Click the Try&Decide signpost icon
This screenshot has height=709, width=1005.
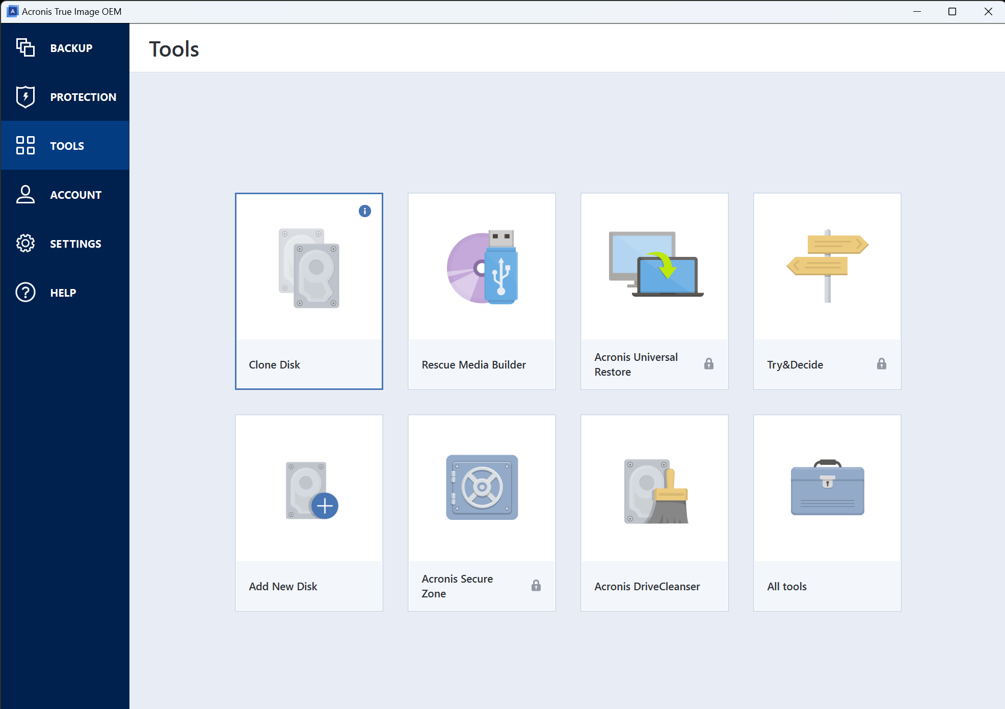(x=827, y=266)
